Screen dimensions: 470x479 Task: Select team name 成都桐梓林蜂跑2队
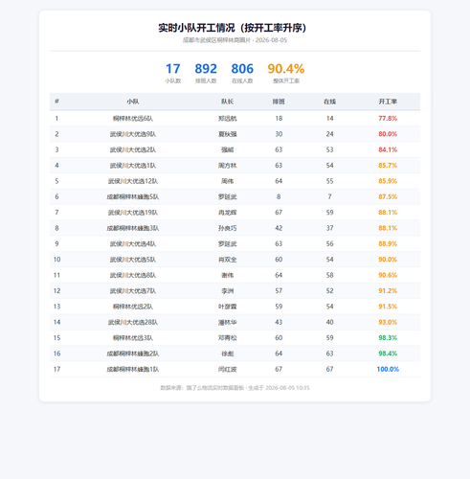(x=133, y=354)
